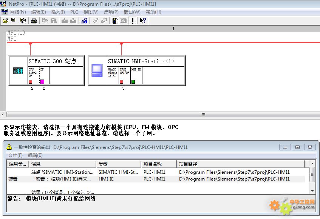Image resolution: width=320 pixels, height=219 pixels.
Task: Select the 警告 message type cell
Action: click(13, 179)
